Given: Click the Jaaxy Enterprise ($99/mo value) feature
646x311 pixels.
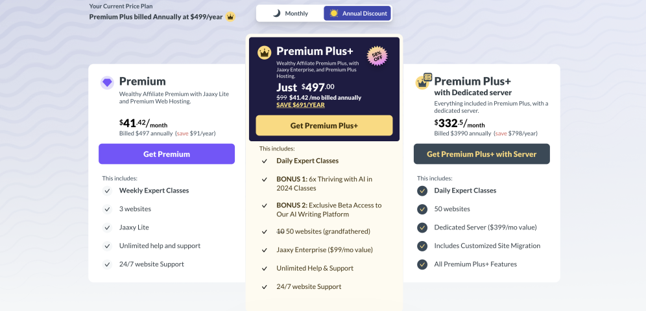Looking at the screenshot, I should [x=324, y=249].
